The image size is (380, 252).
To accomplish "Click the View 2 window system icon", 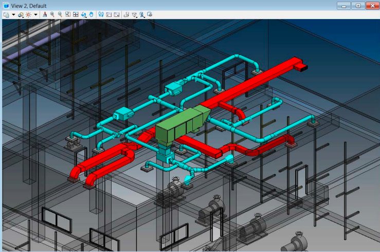I will coord(6,5).
